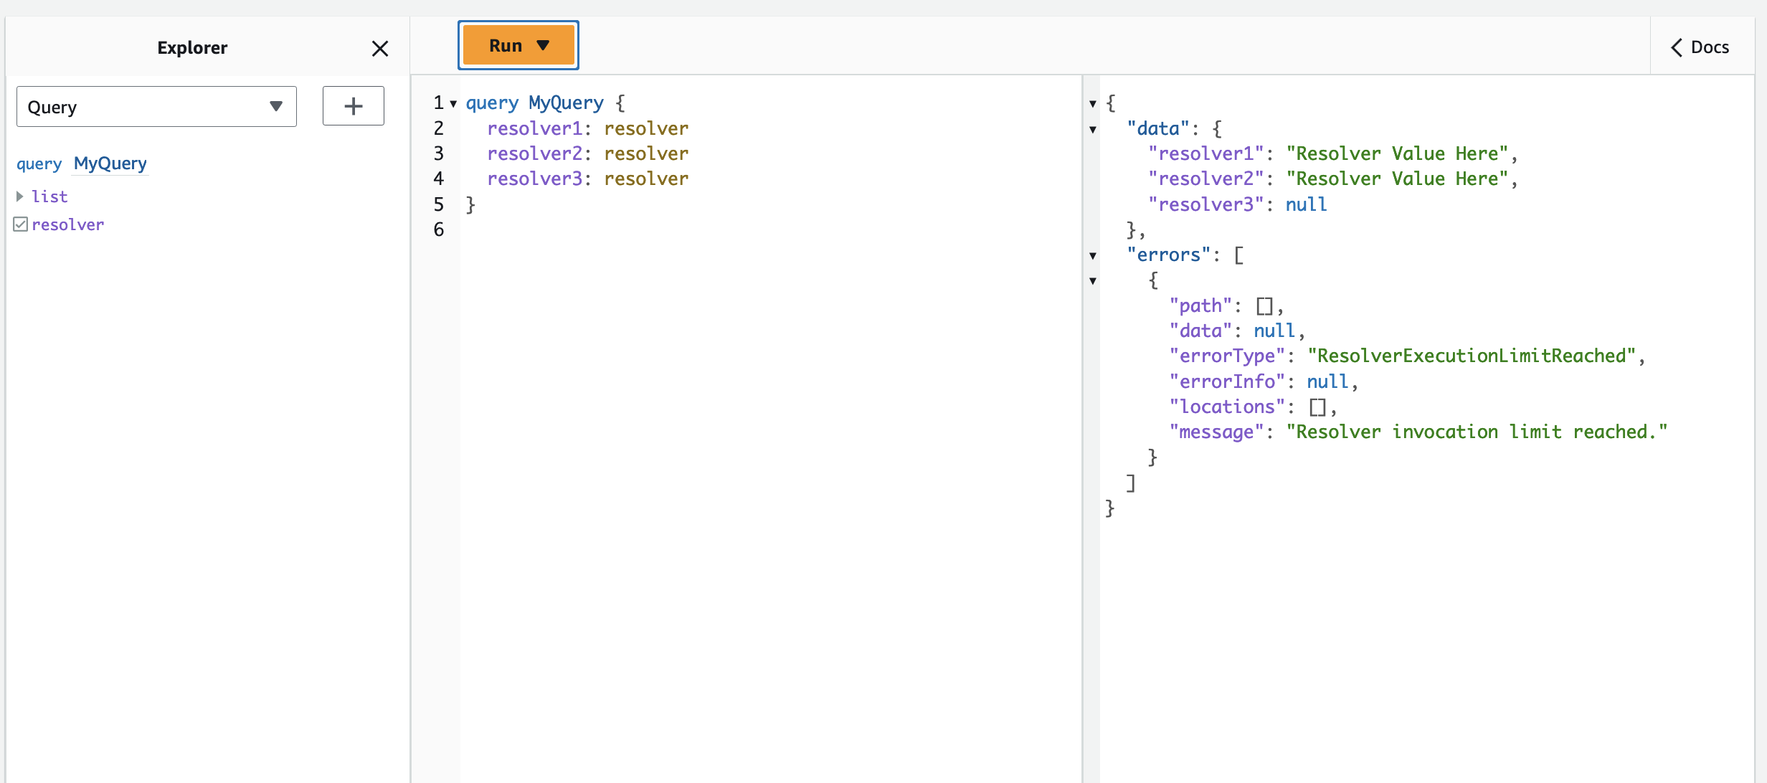Collapse the query block fold arrow on line 1
This screenshot has height=783, width=1767.
454,103
